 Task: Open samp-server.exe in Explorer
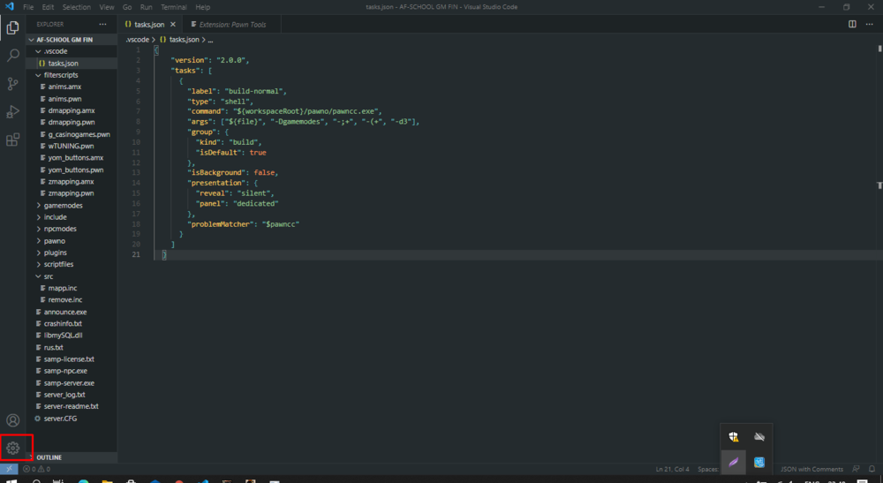[72, 383]
